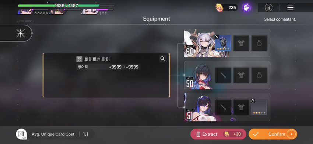The image size is (313, 144).
Task: Select the star tab on left edge
Action: [21, 33]
